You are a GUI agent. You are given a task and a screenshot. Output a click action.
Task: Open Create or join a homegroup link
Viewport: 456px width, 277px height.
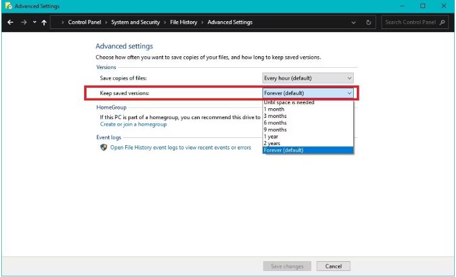pyautogui.click(x=133, y=124)
